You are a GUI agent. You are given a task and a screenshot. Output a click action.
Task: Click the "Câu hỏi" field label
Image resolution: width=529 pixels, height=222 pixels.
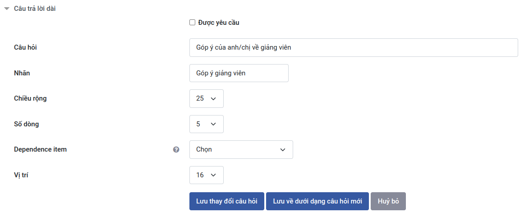tap(26, 47)
